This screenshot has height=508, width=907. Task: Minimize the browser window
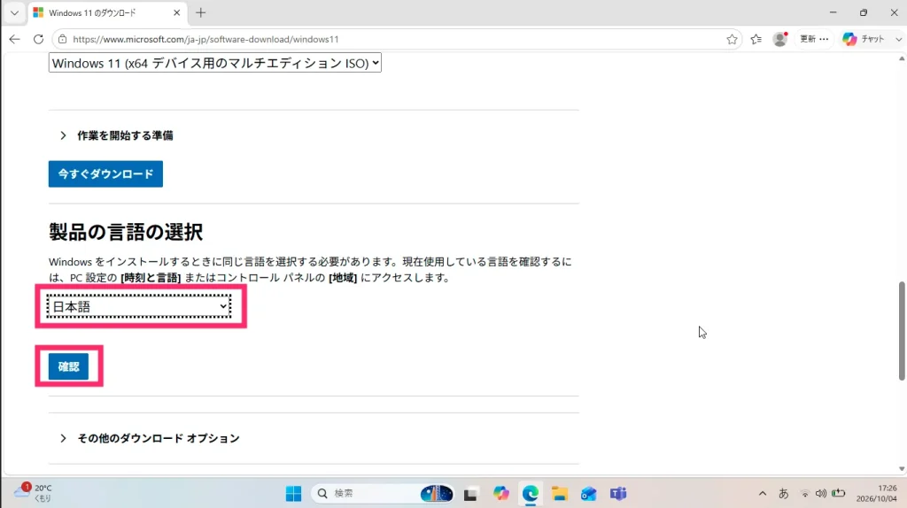point(833,12)
